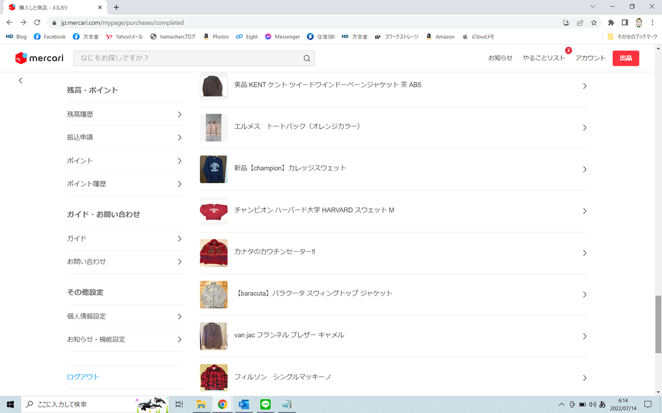Screen dimensions: 662x413
Task: Open the Eight bookmark
Action: tap(247, 37)
